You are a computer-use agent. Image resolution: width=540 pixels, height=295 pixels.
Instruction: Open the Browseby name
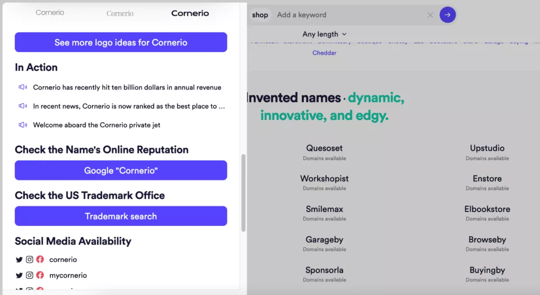point(487,240)
